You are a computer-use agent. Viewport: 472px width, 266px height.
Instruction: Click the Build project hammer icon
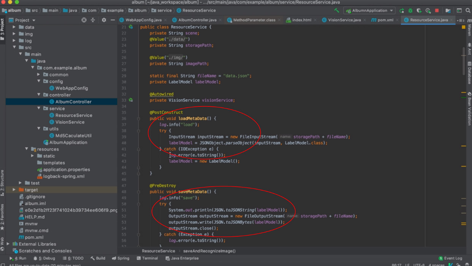point(337,11)
